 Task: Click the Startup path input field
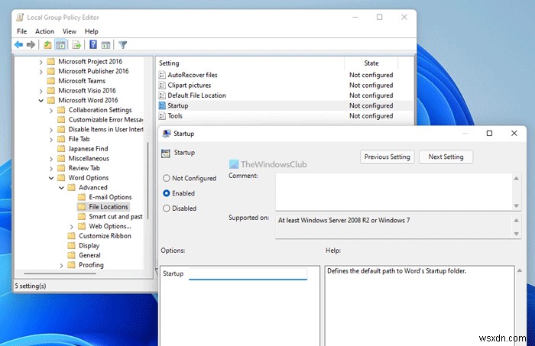(248, 272)
